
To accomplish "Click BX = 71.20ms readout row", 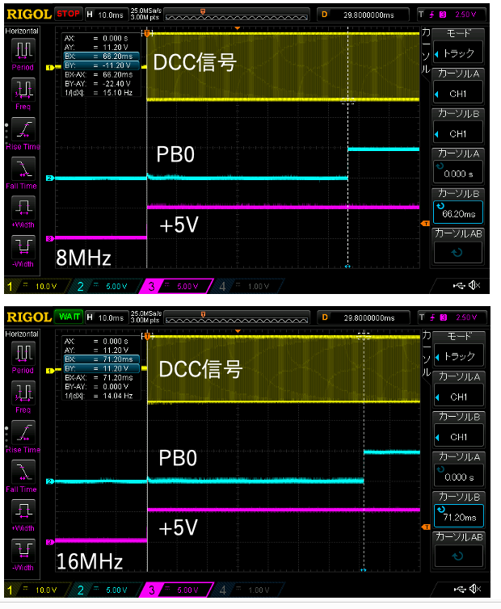I will [102, 359].
